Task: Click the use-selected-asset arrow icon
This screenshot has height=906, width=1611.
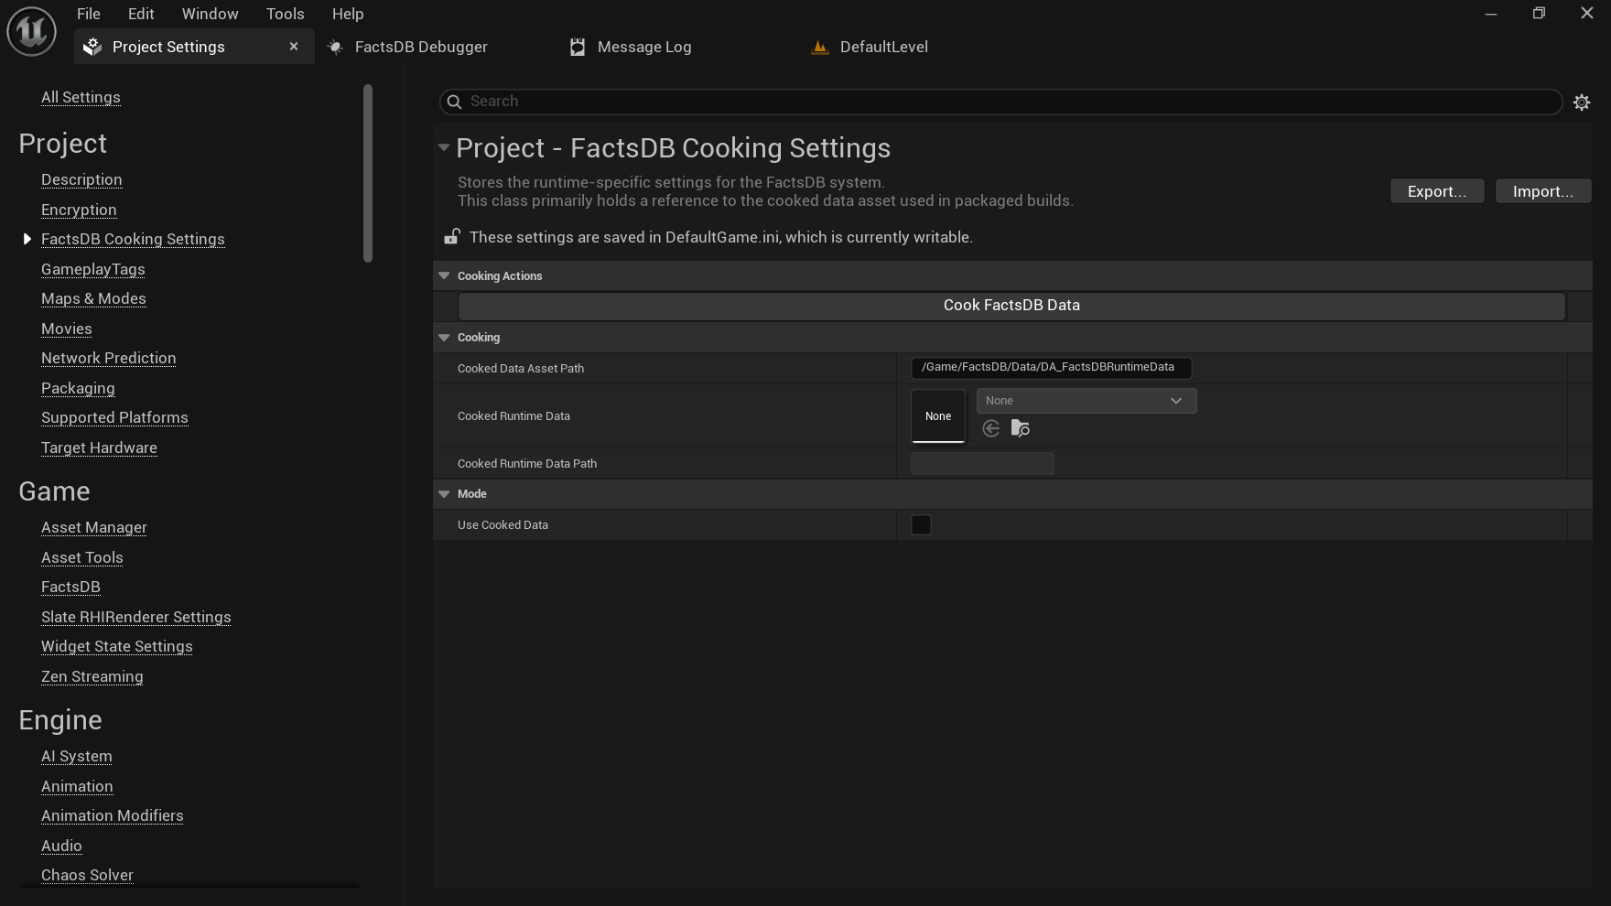Action: click(990, 428)
